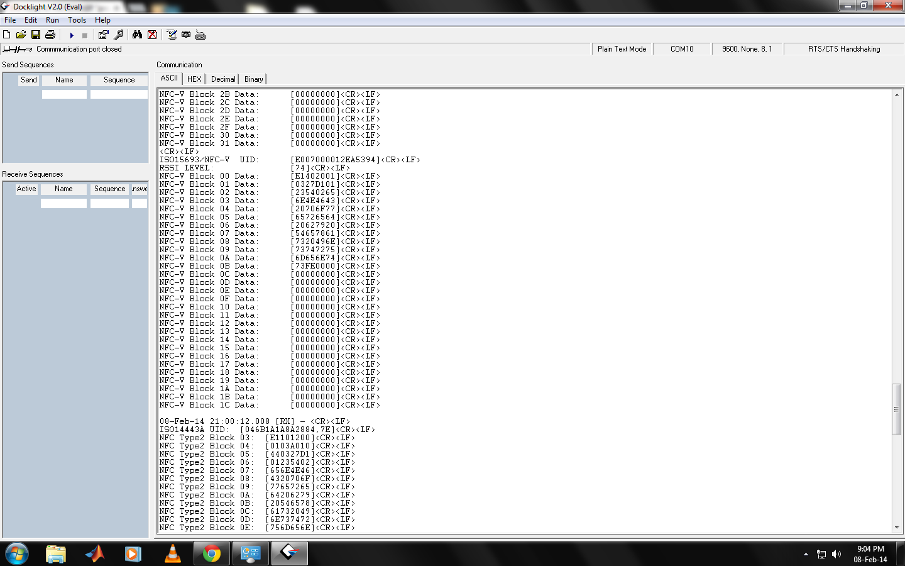Click the 9600, None, 8, 1 settings field

[x=747, y=49]
